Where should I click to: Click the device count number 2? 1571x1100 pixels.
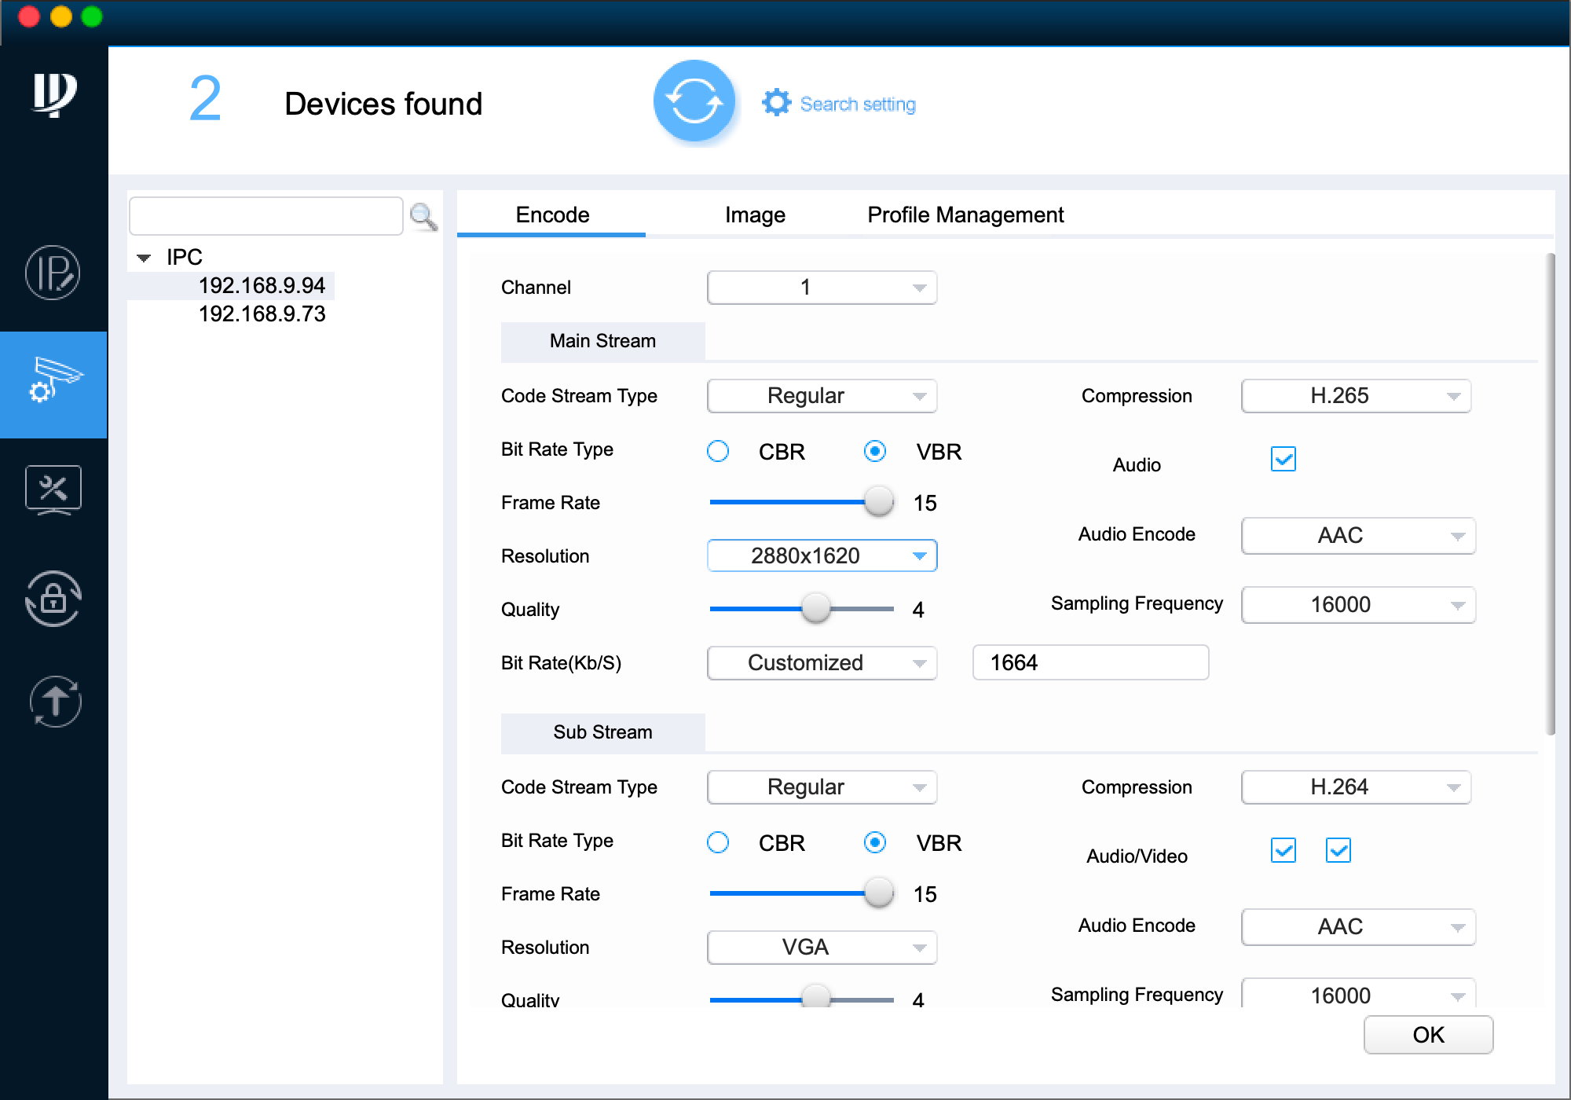point(205,99)
